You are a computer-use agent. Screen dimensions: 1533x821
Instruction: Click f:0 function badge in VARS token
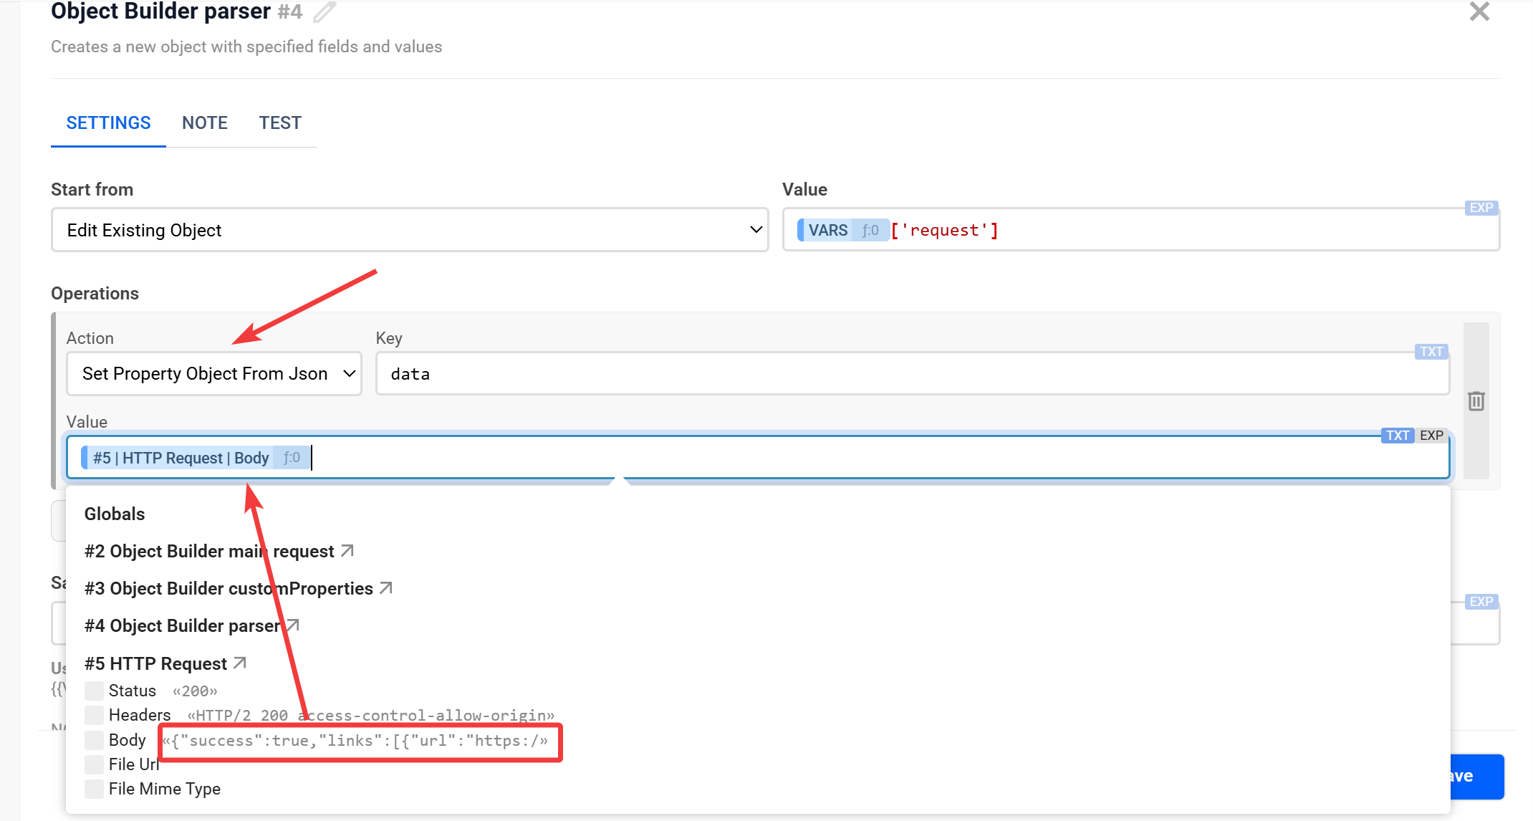coord(870,230)
